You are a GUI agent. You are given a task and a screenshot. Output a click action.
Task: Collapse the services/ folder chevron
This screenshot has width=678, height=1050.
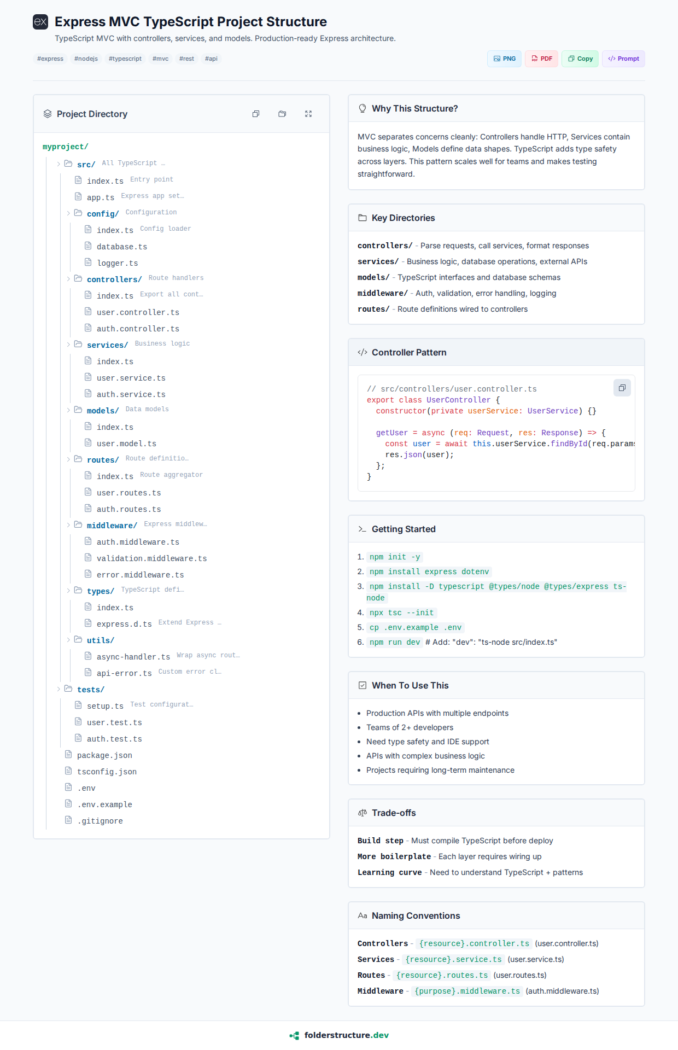[x=68, y=345]
